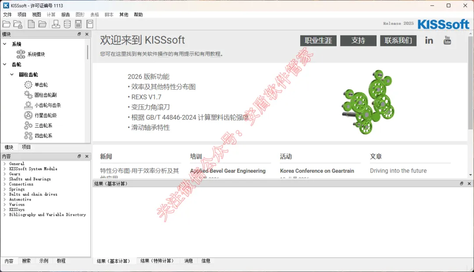This screenshot has width=474, height=272.
Task: Click the 单齿轮 single gear icon
Action: tap(28, 85)
